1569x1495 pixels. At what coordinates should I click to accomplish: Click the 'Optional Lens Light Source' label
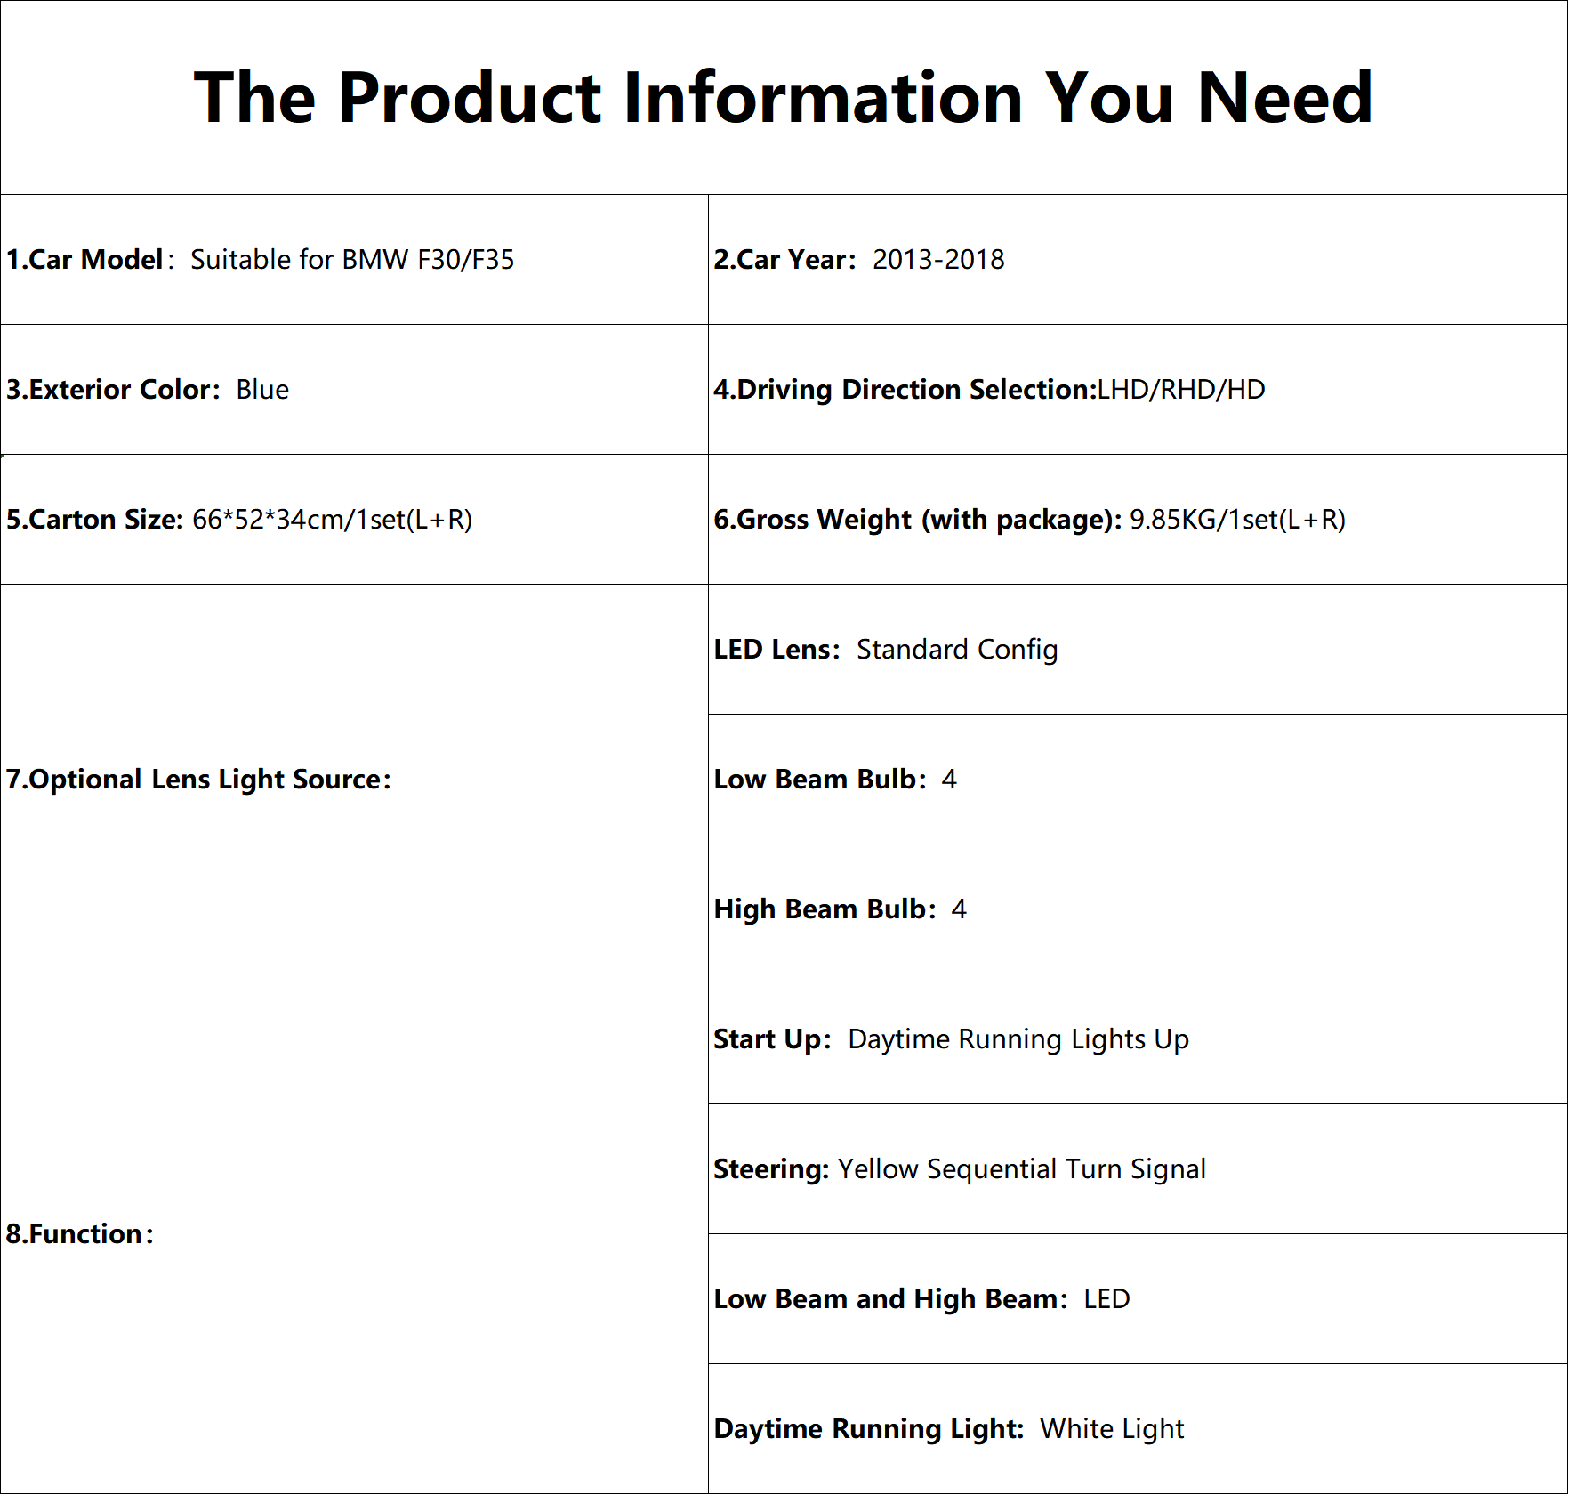click(x=198, y=780)
